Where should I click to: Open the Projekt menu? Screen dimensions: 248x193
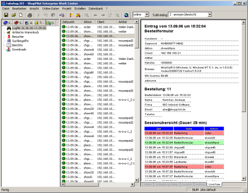[x=67, y=8]
